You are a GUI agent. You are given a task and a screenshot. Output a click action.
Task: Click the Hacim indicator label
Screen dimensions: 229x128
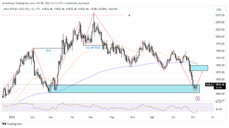(112, 9)
